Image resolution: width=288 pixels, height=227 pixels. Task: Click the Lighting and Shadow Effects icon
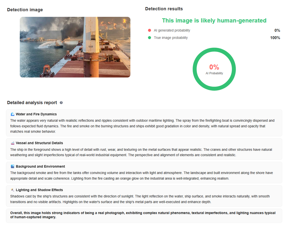[x=12, y=190]
